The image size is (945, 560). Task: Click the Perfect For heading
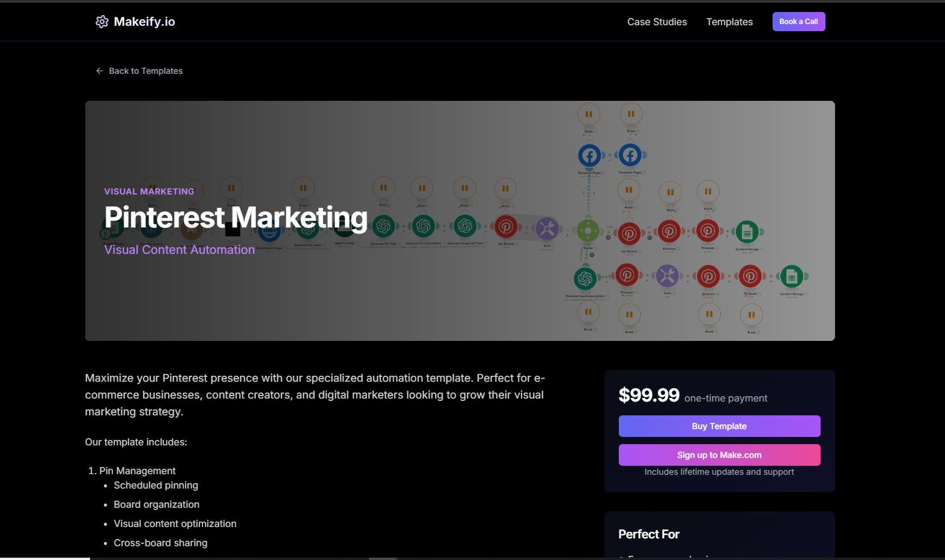pyautogui.click(x=649, y=534)
